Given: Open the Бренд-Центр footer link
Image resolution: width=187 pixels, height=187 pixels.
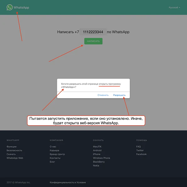Looking at the screenshot, I should 57,154.
